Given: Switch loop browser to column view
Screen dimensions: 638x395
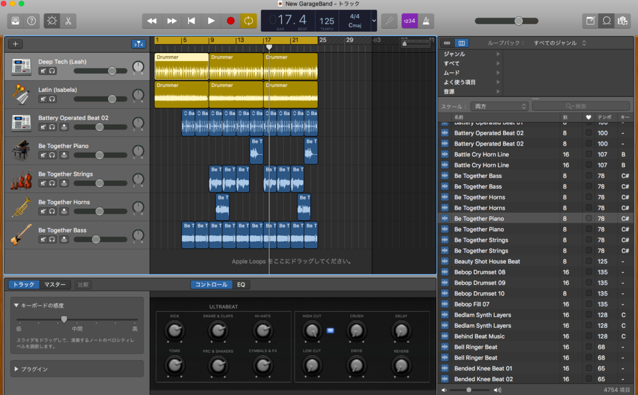Looking at the screenshot, I should click(x=462, y=43).
